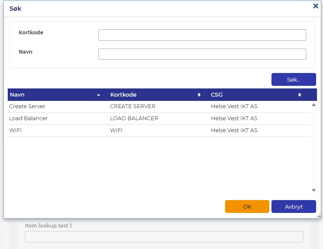Click Helse Vest IKT AS in Create Server row
This screenshot has height=249, width=323.
234,106
